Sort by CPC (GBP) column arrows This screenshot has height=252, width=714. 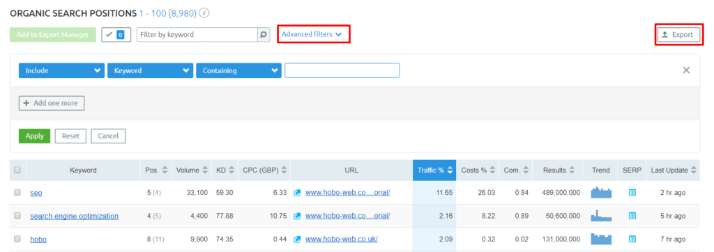(284, 171)
